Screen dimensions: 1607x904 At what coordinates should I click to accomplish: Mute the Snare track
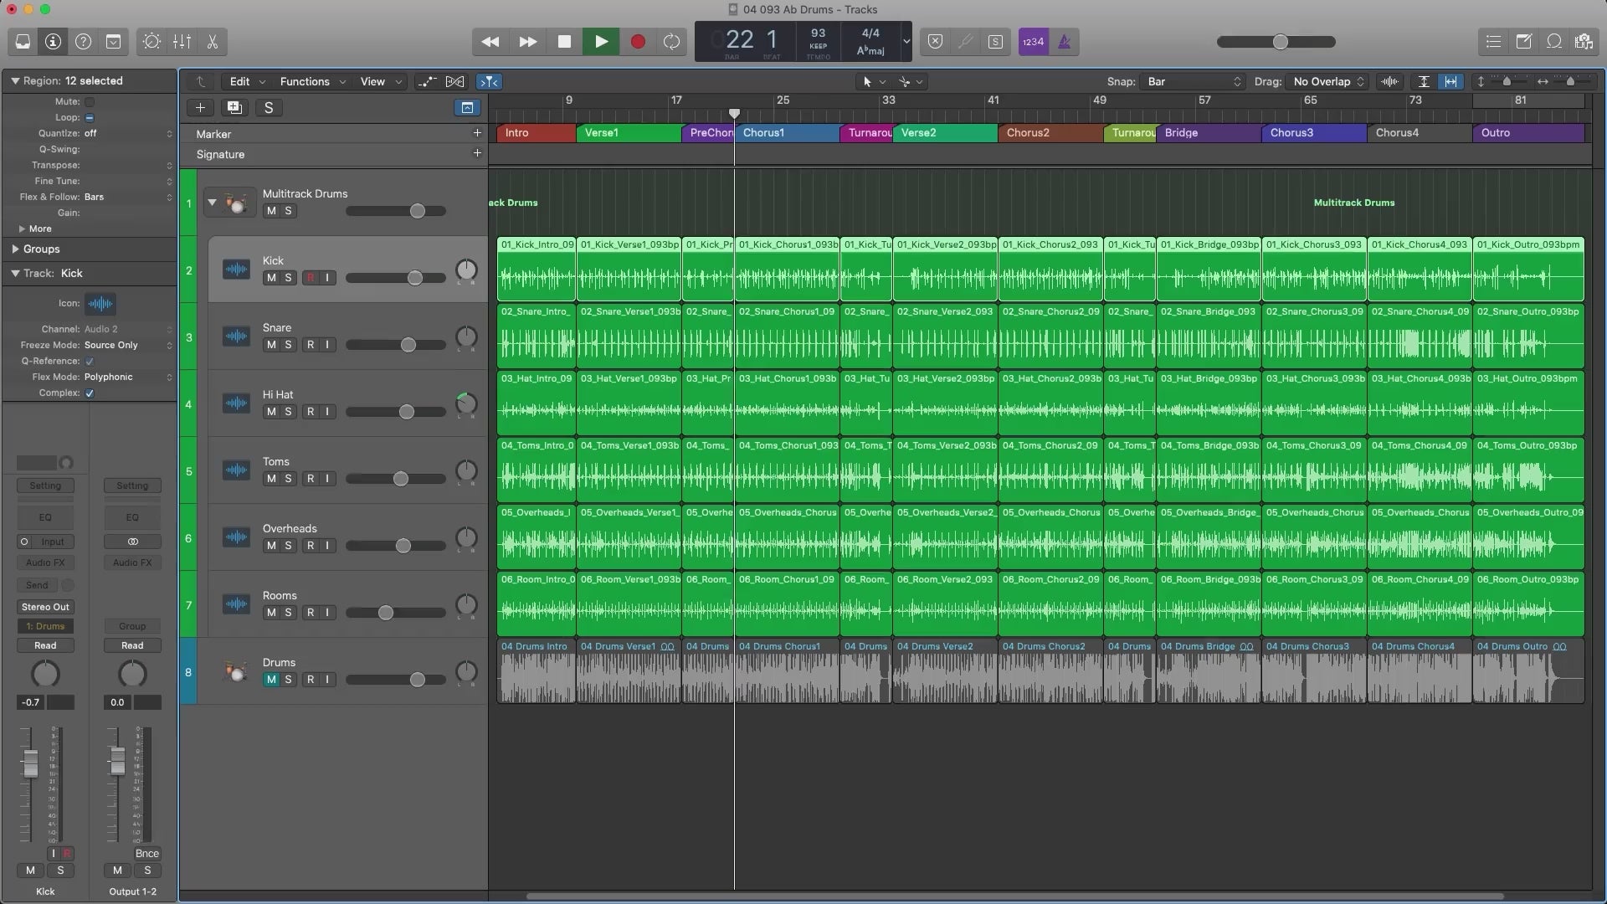[270, 345]
